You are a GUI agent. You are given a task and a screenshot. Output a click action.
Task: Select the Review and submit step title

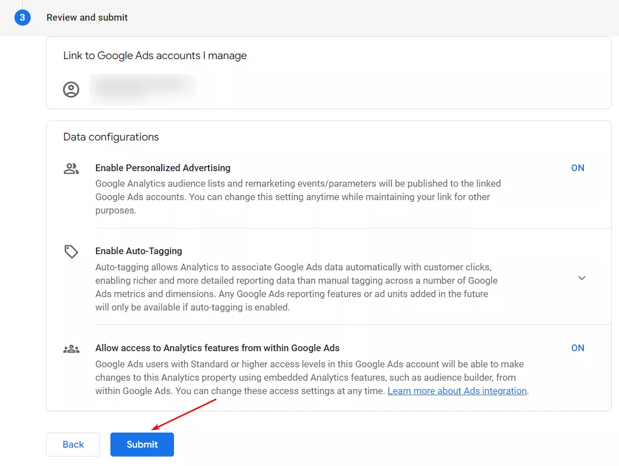click(87, 17)
